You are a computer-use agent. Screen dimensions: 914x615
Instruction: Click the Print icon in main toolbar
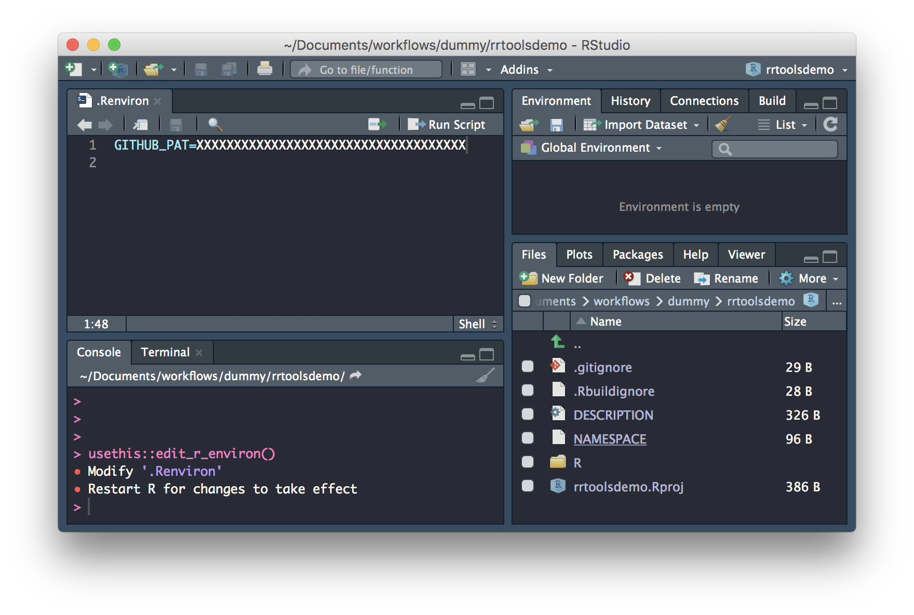click(265, 69)
